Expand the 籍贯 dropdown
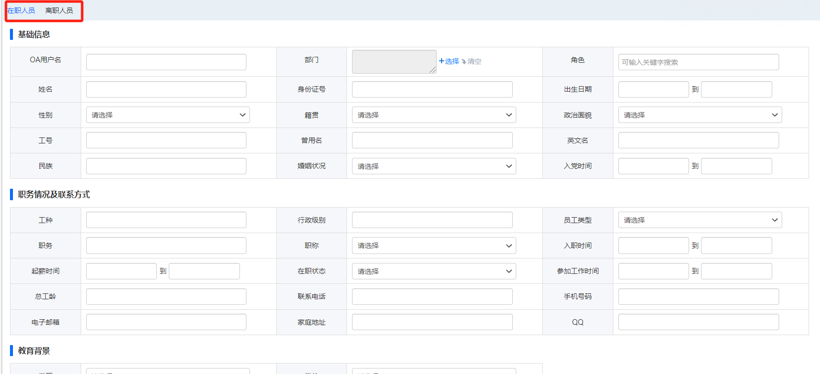The height and width of the screenshot is (374, 820). pyautogui.click(x=434, y=115)
